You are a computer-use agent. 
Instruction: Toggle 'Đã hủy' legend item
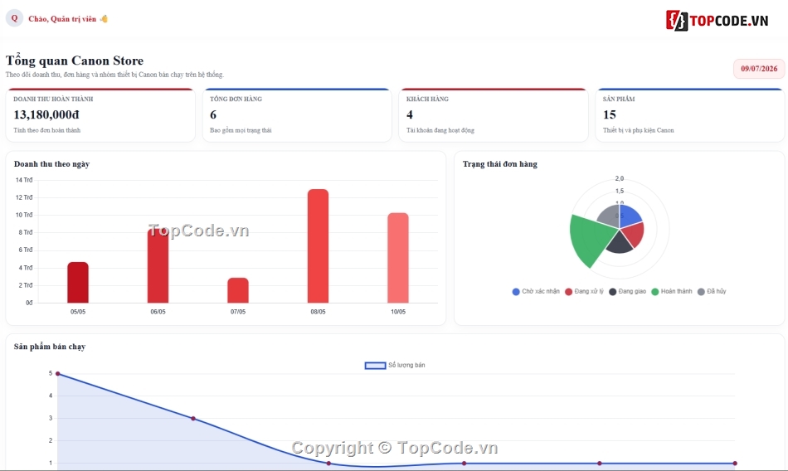point(712,292)
